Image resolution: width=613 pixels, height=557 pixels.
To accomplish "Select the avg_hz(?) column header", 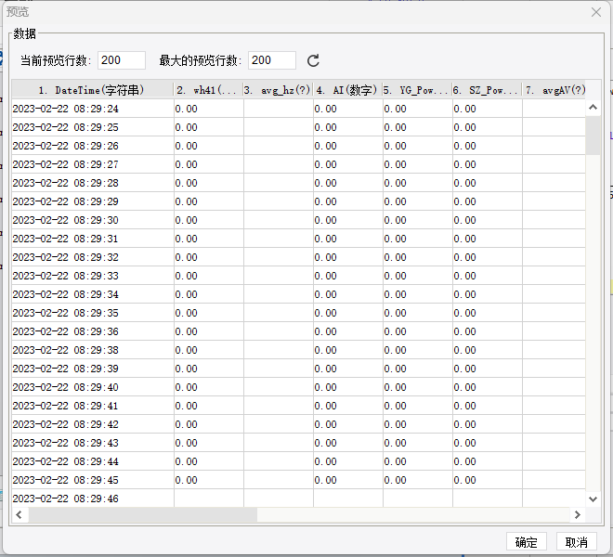I will pyautogui.click(x=278, y=90).
